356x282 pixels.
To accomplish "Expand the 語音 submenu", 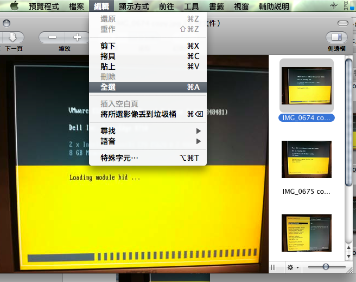I will pos(148,141).
